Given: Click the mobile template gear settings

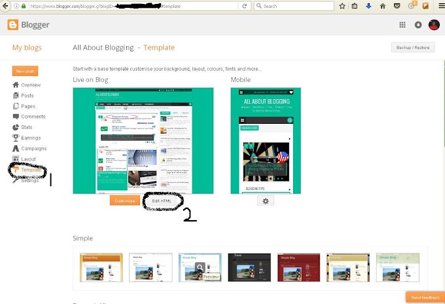Looking at the screenshot, I should pos(266,201).
